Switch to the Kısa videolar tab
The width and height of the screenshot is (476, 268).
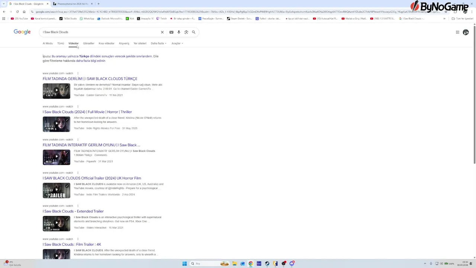pyautogui.click(x=106, y=43)
